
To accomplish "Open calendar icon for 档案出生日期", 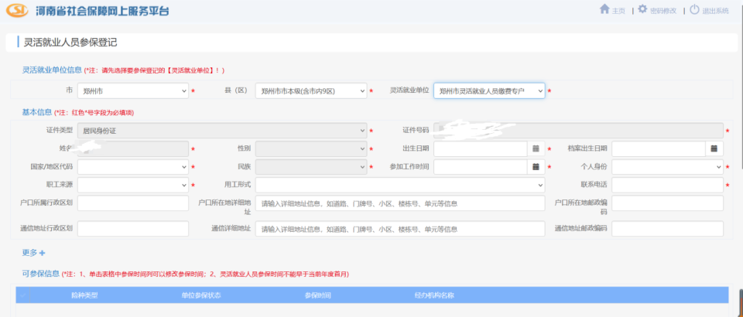I will click(x=714, y=148).
